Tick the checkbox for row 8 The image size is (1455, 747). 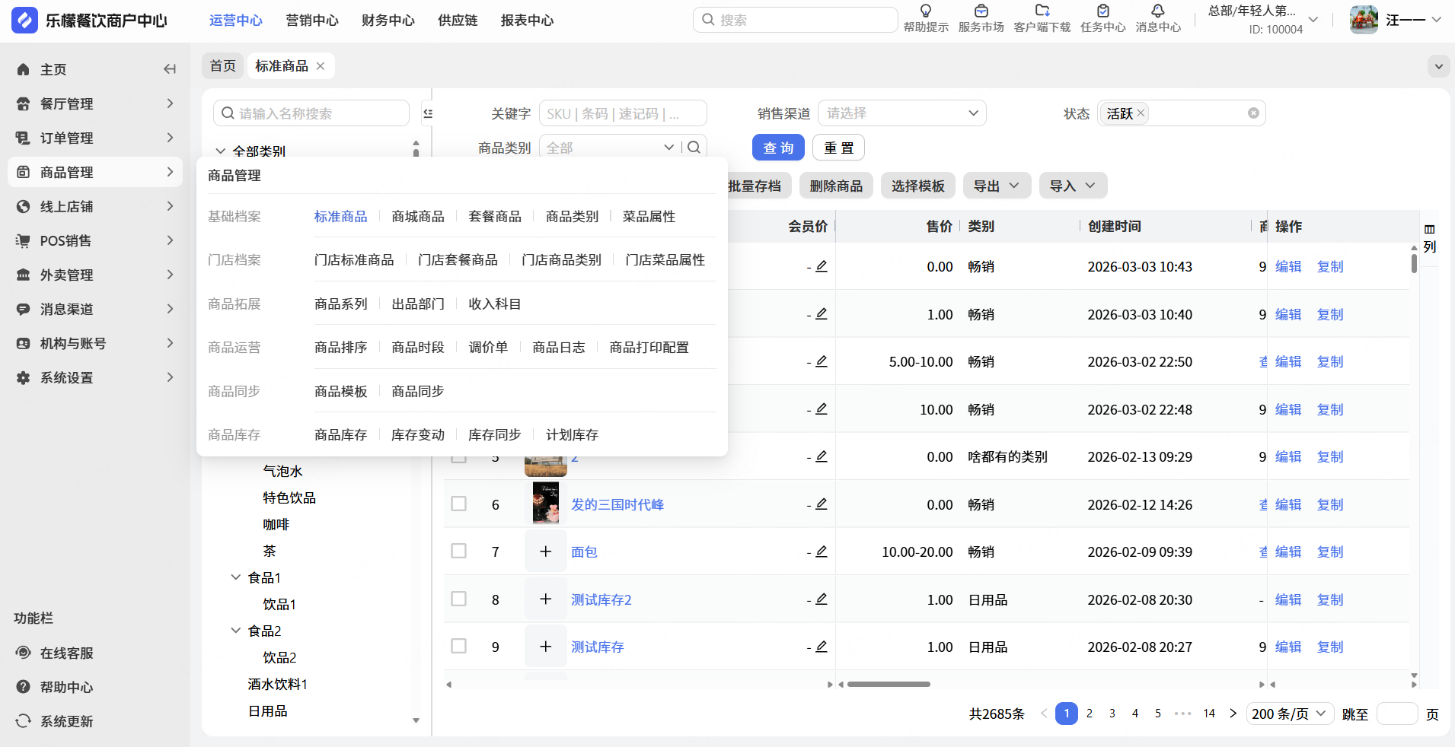click(458, 599)
